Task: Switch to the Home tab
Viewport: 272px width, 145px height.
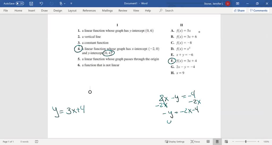Action: click(18, 10)
